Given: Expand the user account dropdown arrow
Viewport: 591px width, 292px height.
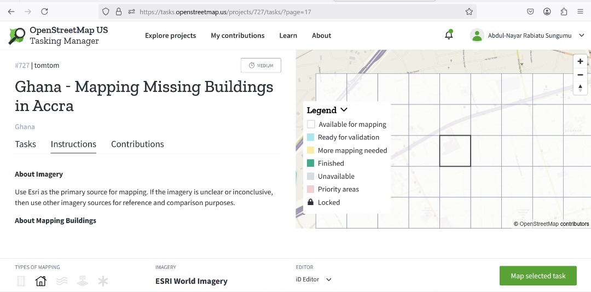Looking at the screenshot, I should 581,36.
